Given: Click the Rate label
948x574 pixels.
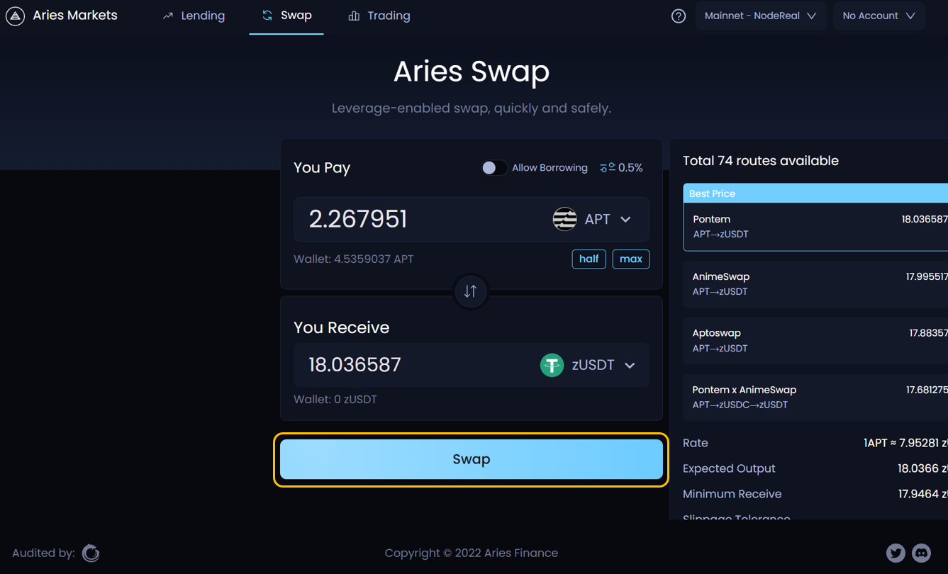Looking at the screenshot, I should [696, 443].
